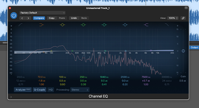Enable the low-pass filter band icon
This screenshot has height=108, width=199.
coord(167,25)
